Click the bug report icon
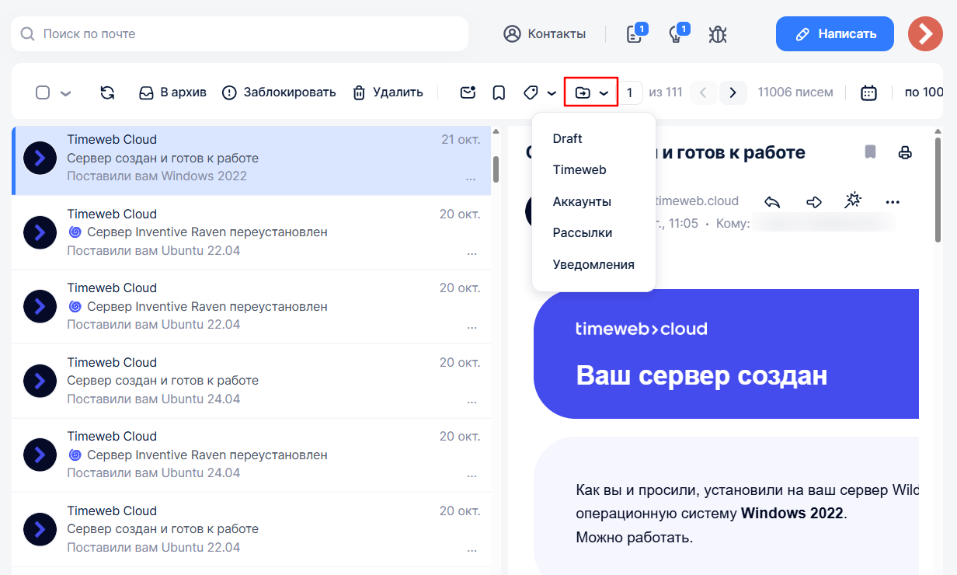This screenshot has height=575, width=957. (x=717, y=34)
